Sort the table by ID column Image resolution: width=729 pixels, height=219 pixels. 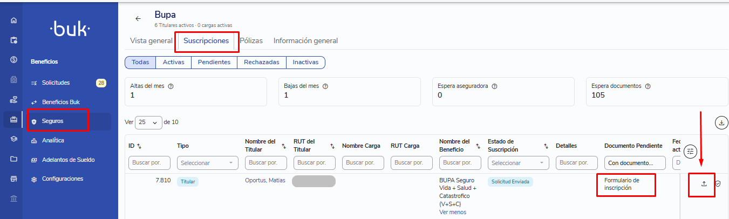(x=139, y=146)
